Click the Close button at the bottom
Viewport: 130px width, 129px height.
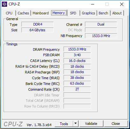pos(116,124)
